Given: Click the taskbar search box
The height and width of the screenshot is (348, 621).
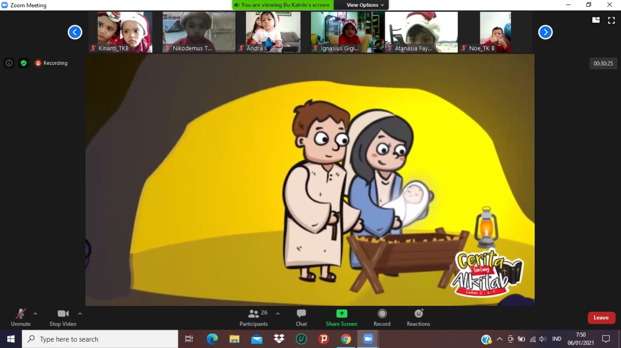Looking at the screenshot, I should coord(100,339).
